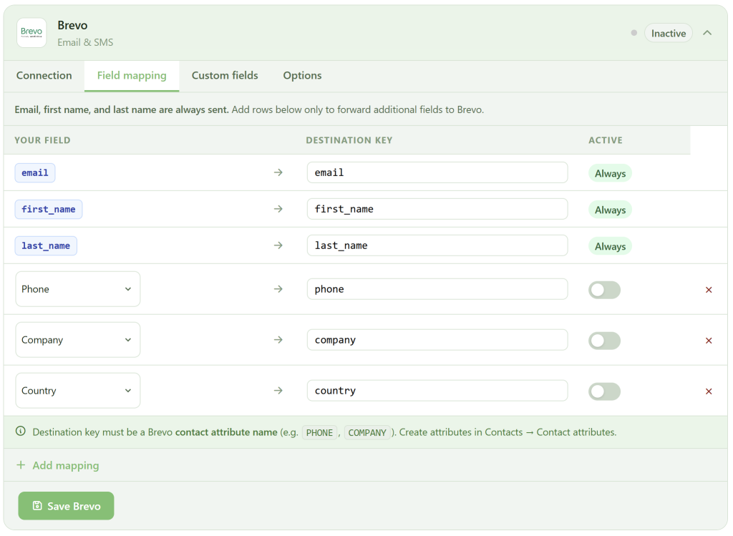The image size is (733, 536).
Task: Click the Inactive status badge
Action: tap(669, 33)
